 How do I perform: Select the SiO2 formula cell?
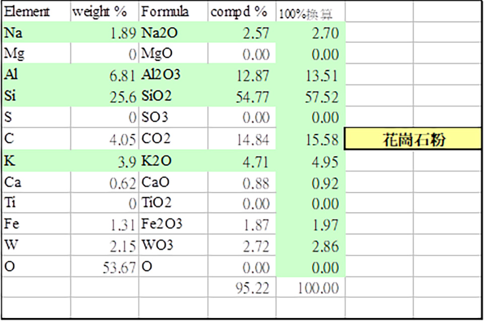[173, 96]
